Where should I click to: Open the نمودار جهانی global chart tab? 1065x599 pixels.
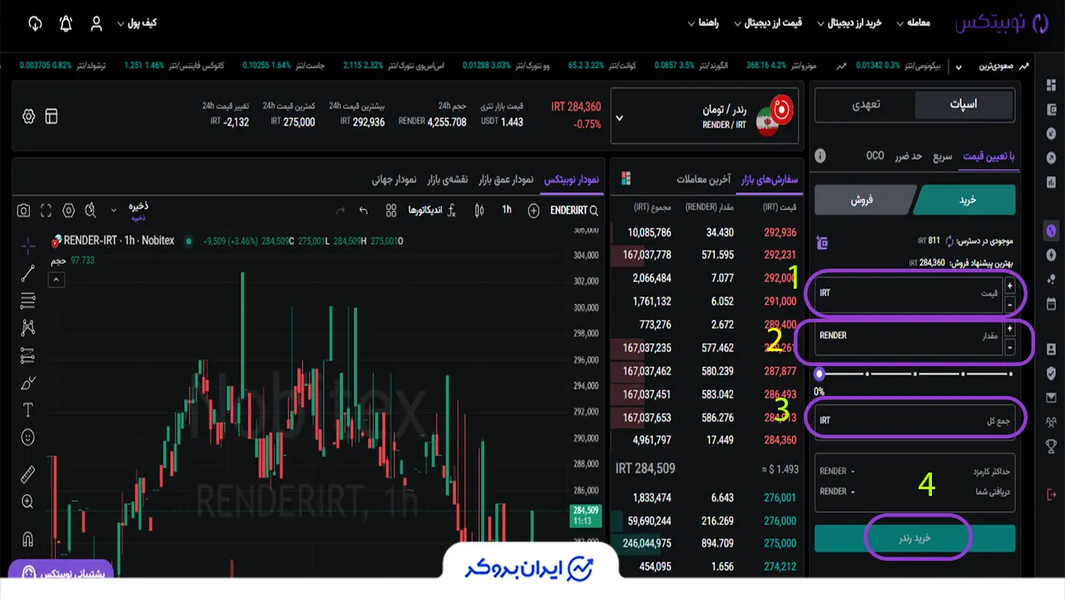click(394, 180)
